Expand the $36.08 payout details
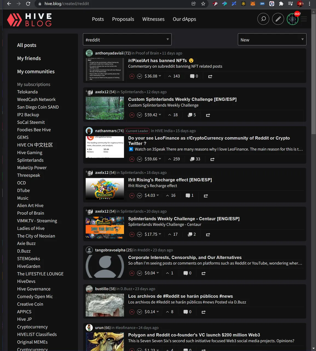The height and width of the screenshot is (351, 316). (x=153, y=76)
